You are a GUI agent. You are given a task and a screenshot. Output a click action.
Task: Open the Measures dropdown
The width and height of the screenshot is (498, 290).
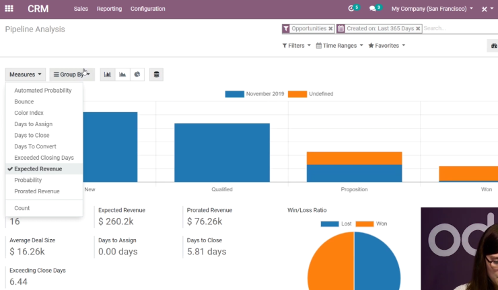(x=26, y=75)
